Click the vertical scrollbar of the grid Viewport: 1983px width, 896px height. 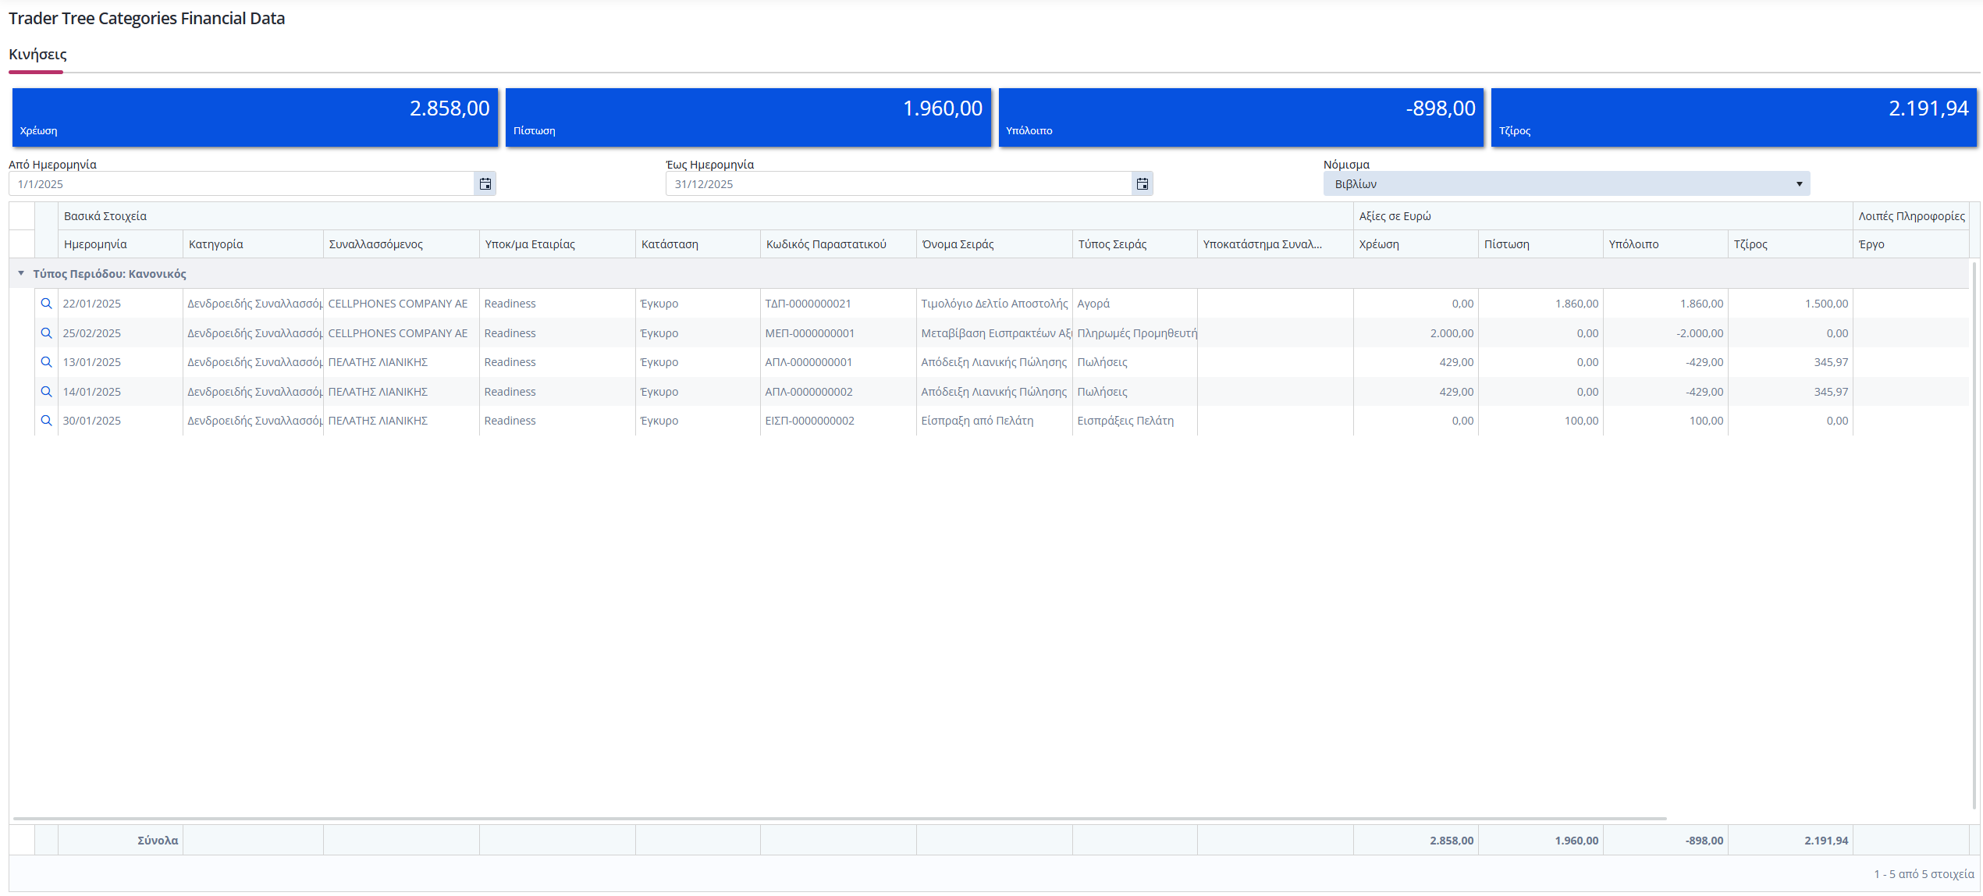[x=1975, y=535]
